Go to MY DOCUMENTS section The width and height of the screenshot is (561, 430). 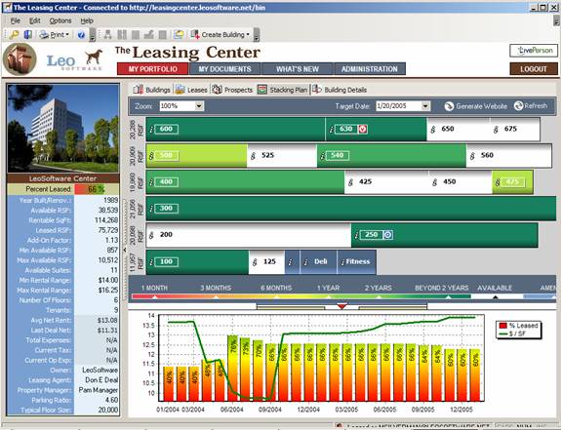coord(225,69)
